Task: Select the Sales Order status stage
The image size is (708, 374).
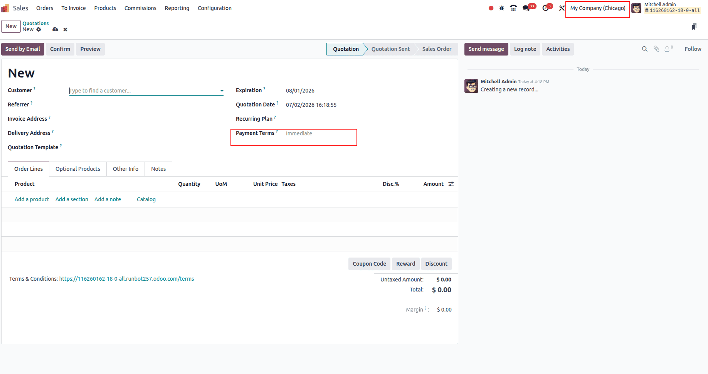Action: (437, 49)
